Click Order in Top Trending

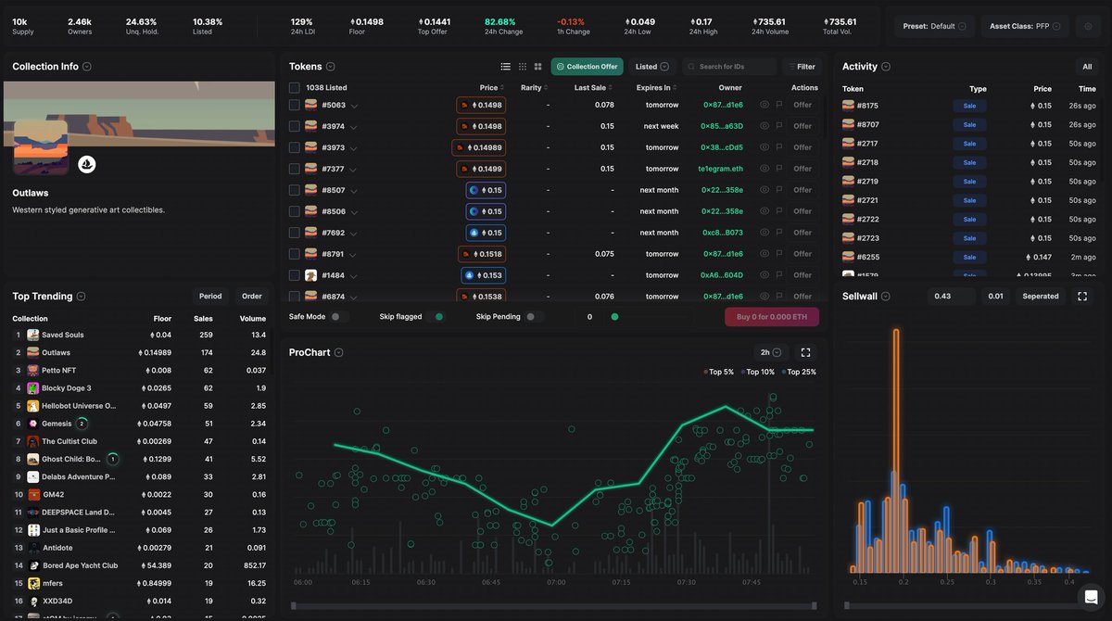pos(252,297)
